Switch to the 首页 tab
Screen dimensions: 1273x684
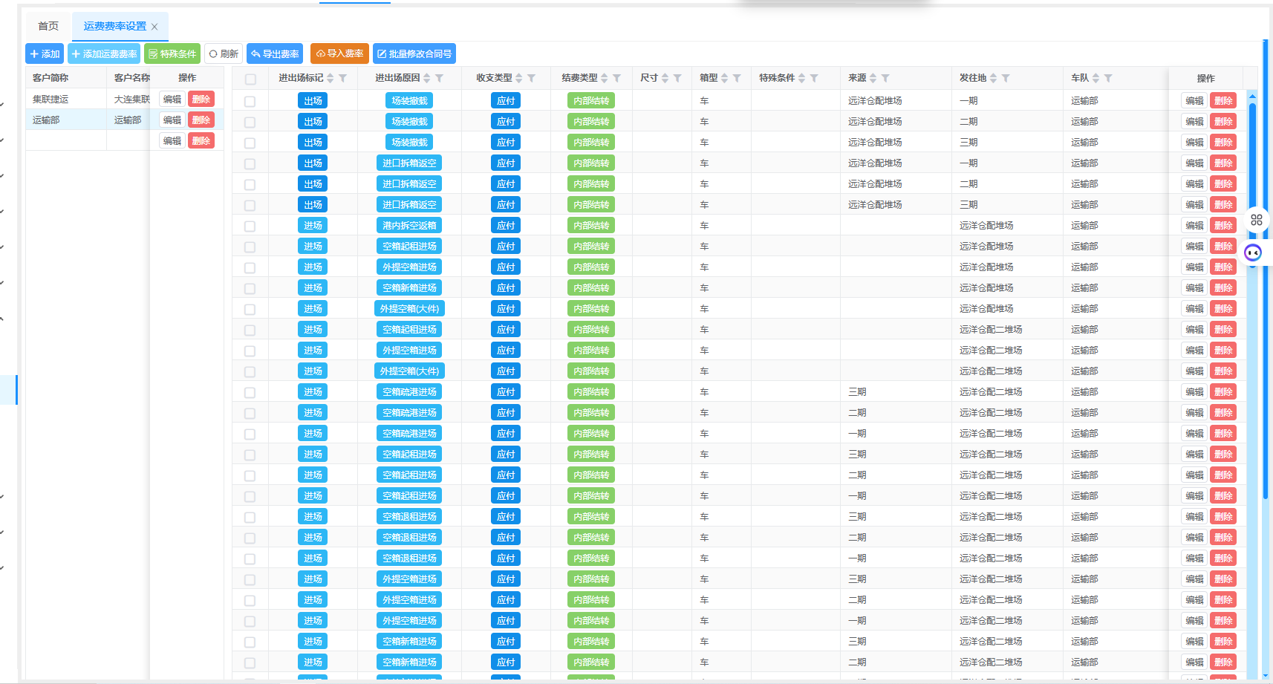pos(48,26)
